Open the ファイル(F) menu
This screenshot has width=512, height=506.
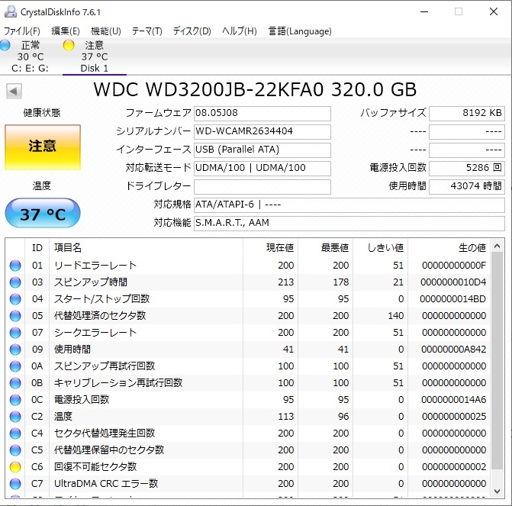[x=21, y=31]
